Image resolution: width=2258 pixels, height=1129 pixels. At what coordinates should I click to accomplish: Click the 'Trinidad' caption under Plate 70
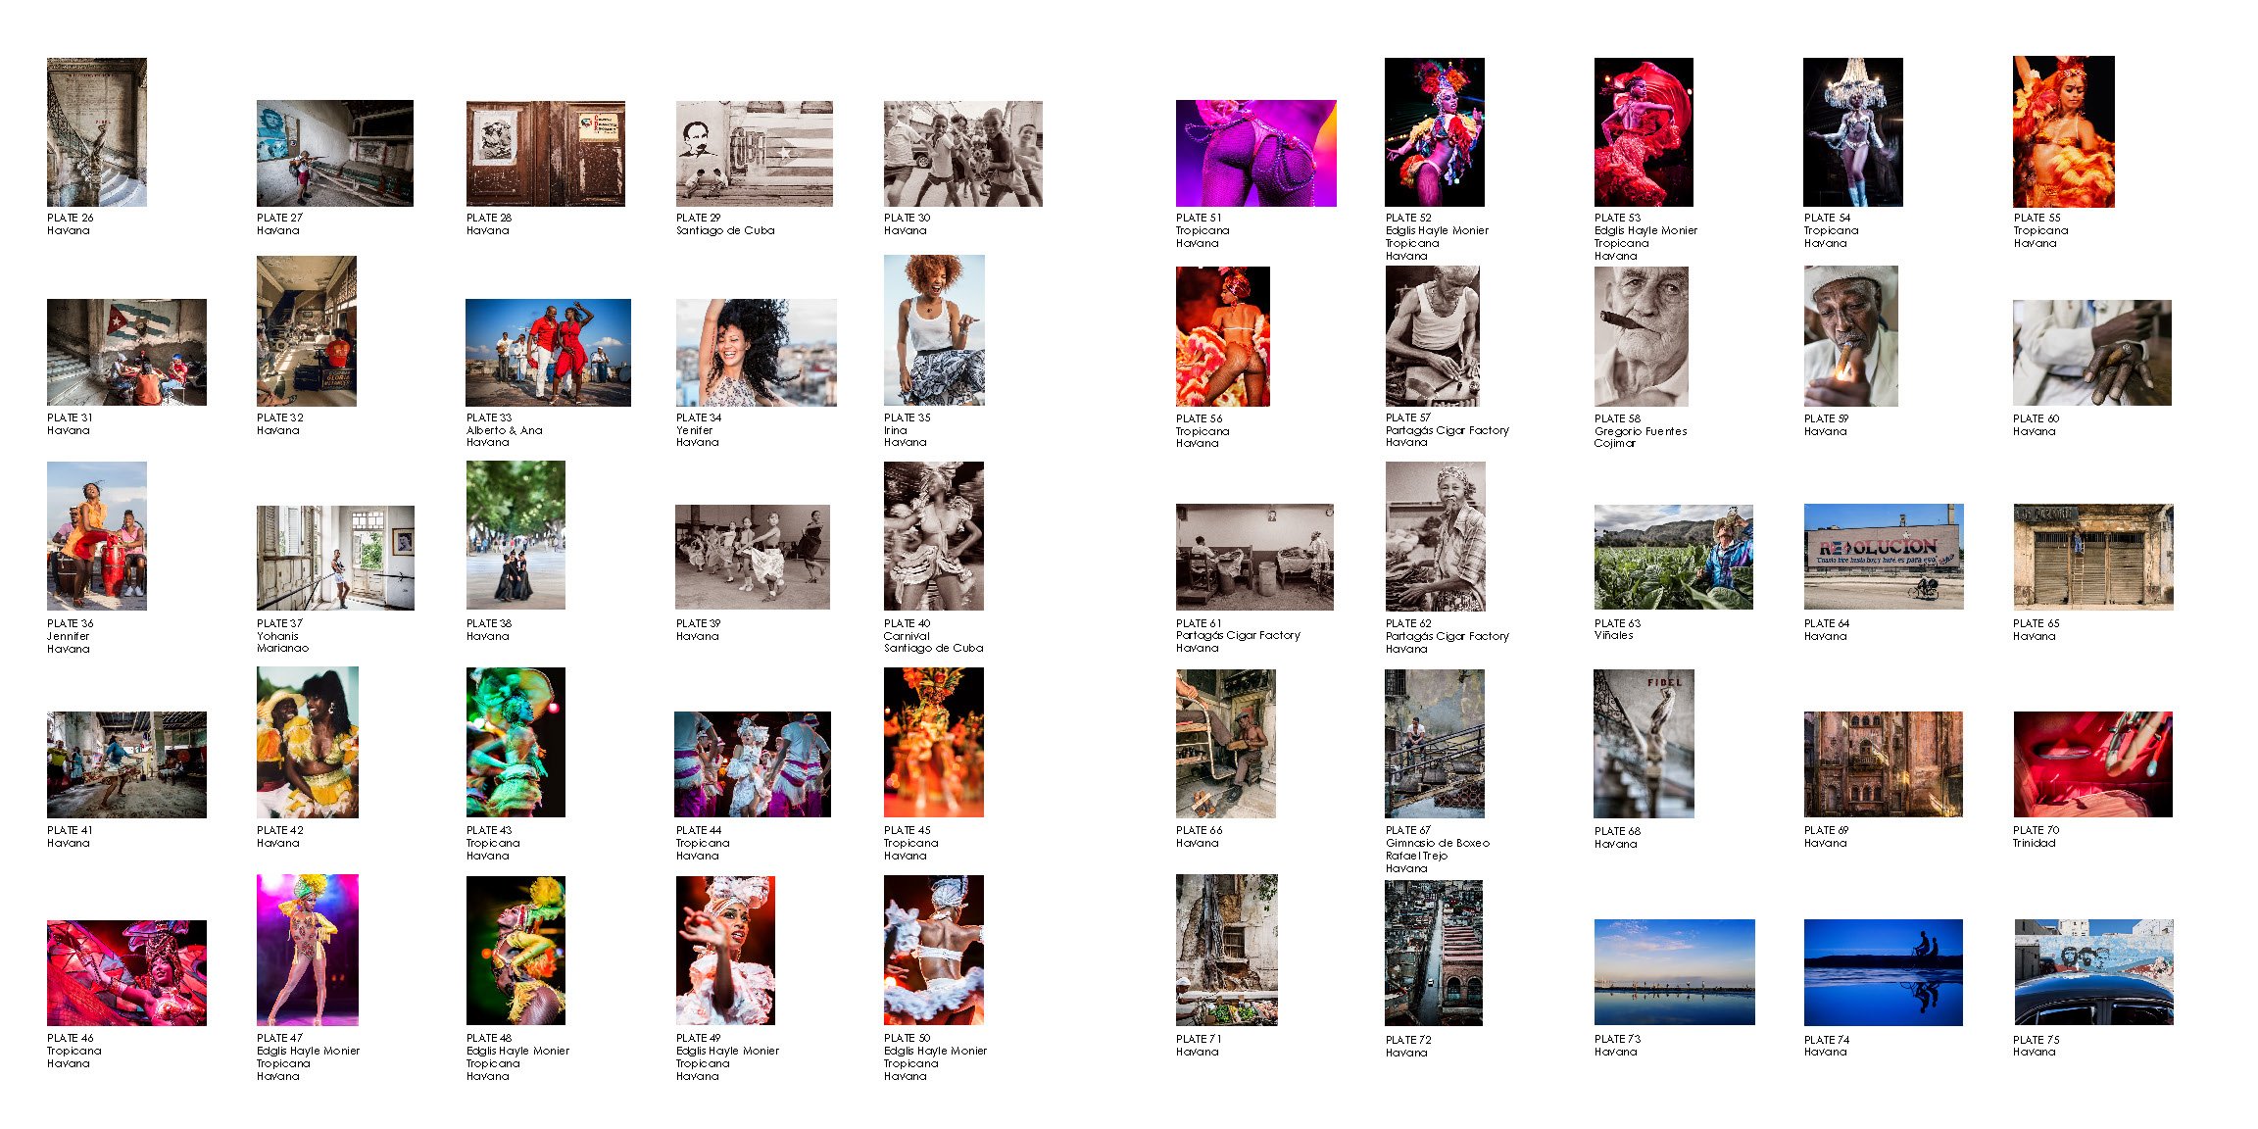coord(2035,843)
